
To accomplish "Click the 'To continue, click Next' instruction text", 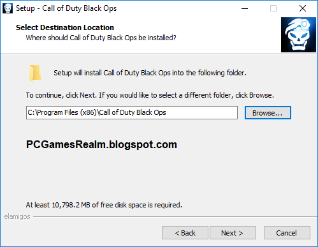I will point(150,95).
